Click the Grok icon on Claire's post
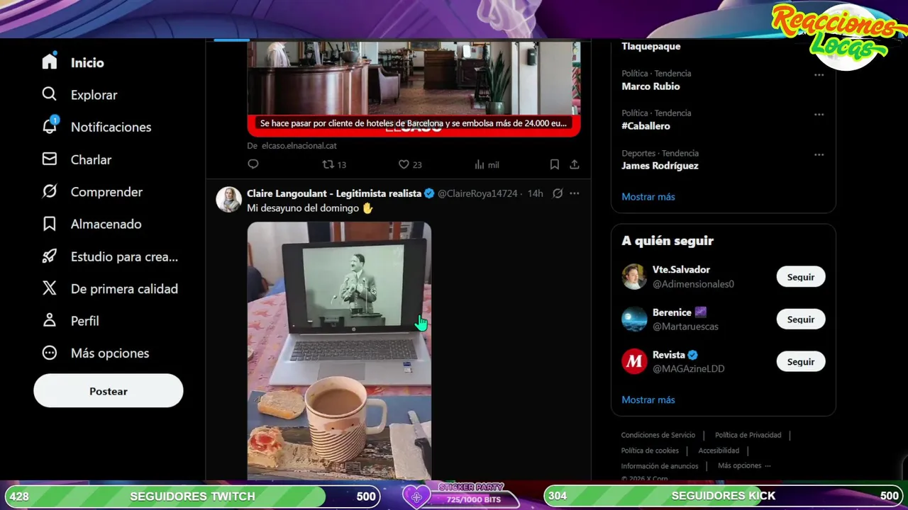 [558, 193]
